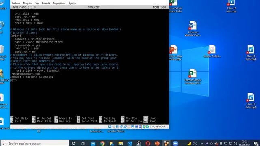Viewport: 260px width, 146px height.
Task: Open the Windows notification center
Action: [x=256, y=143]
